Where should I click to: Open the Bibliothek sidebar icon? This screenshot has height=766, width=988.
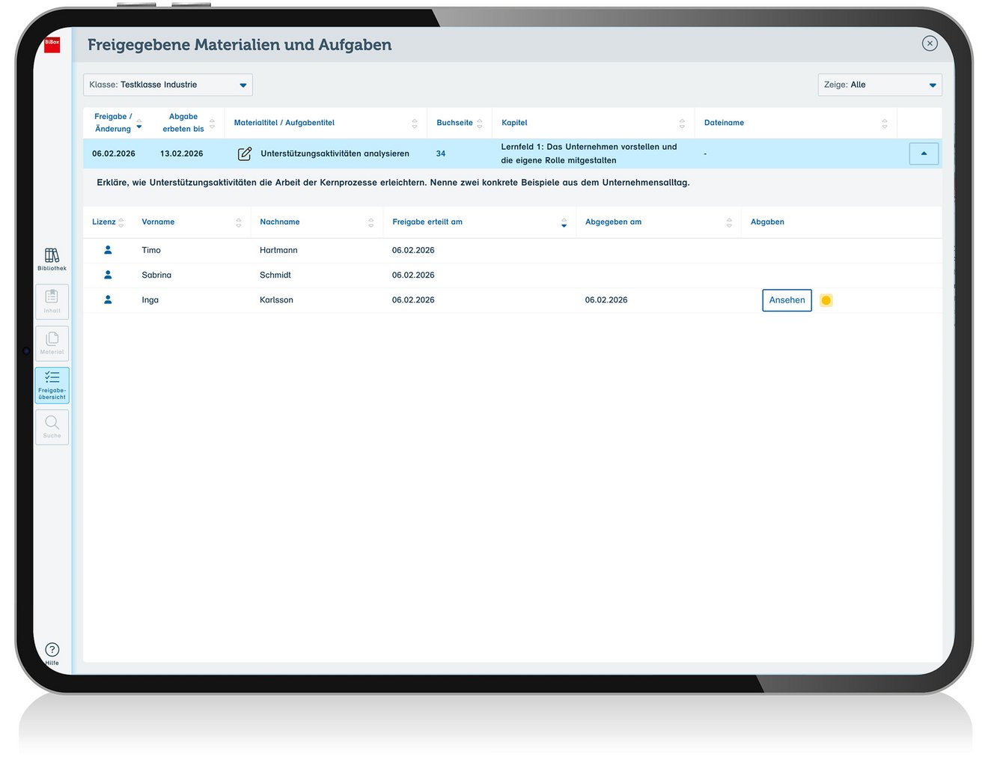(x=52, y=259)
